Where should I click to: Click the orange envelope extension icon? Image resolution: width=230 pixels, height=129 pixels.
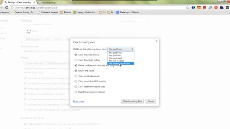[199, 8]
